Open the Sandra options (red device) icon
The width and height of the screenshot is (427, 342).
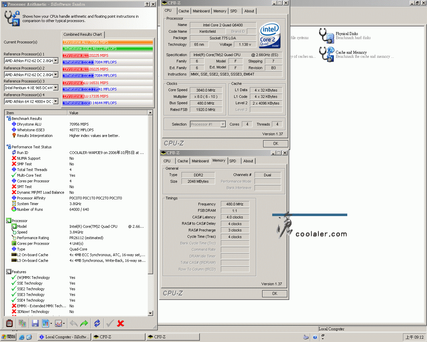(x=9, y=323)
